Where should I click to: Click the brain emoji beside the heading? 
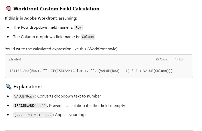point(8,9)
